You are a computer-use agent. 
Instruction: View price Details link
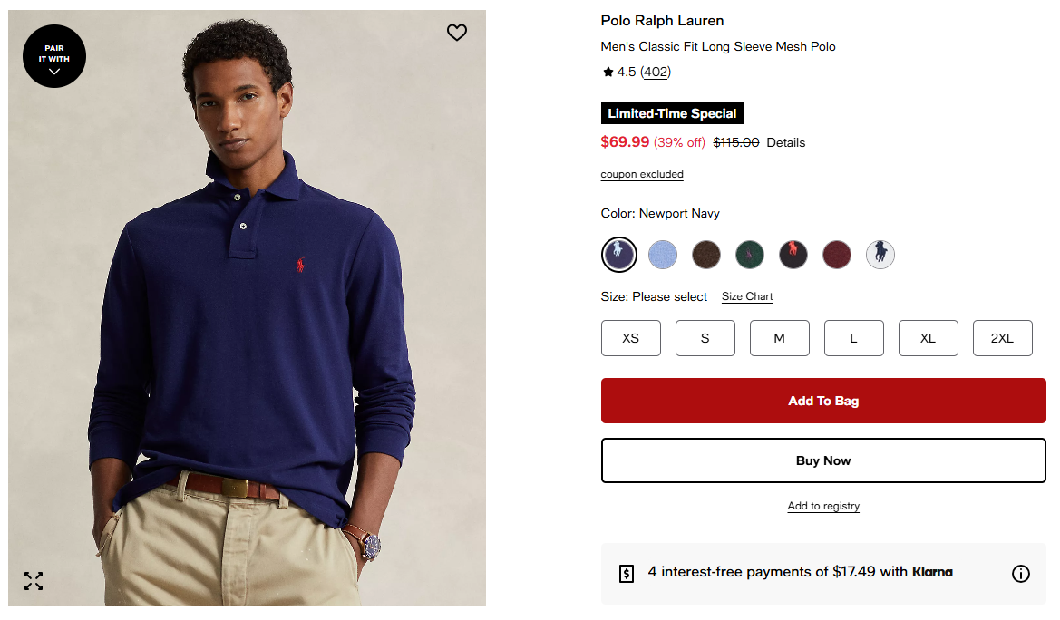click(x=786, y=142)
